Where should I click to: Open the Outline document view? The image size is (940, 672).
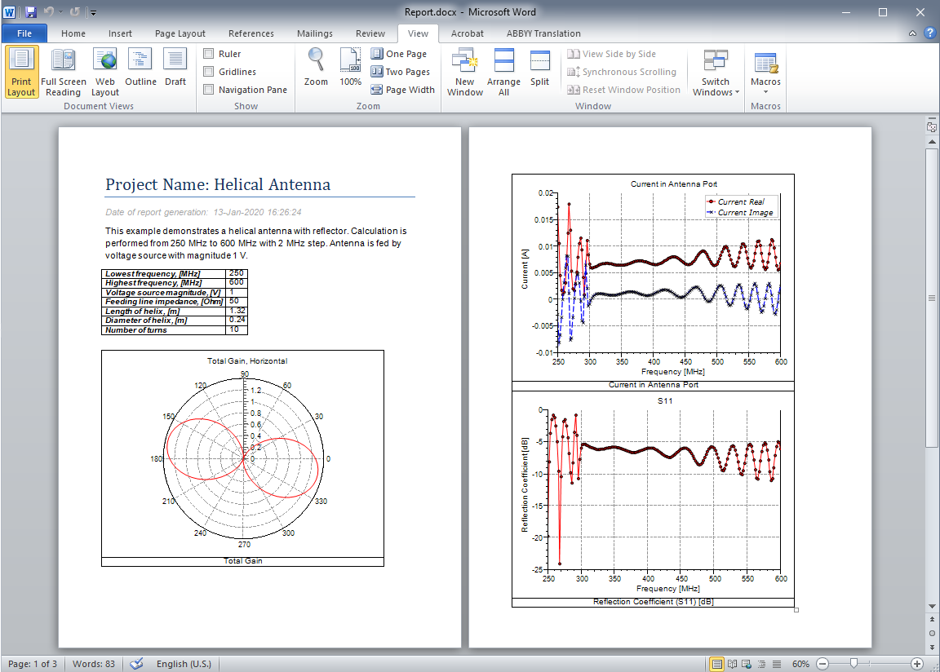click(x=140, y=72)
